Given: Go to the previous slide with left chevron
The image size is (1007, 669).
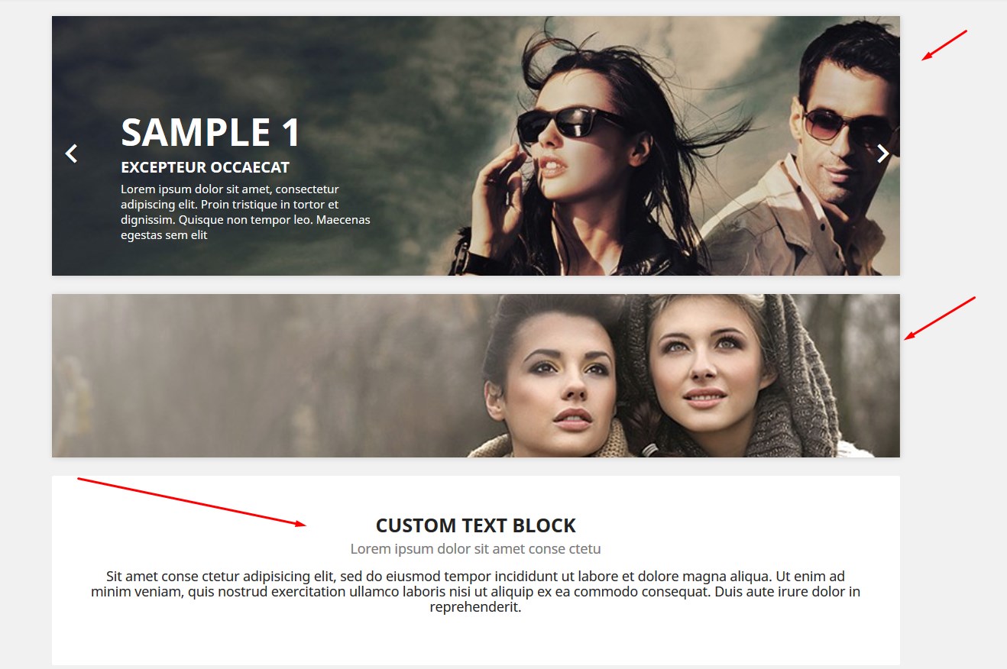Looking at the screenshot, I should point(71,154).
